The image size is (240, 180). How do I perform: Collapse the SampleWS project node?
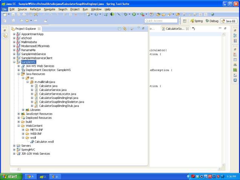(x=14, y=62)
